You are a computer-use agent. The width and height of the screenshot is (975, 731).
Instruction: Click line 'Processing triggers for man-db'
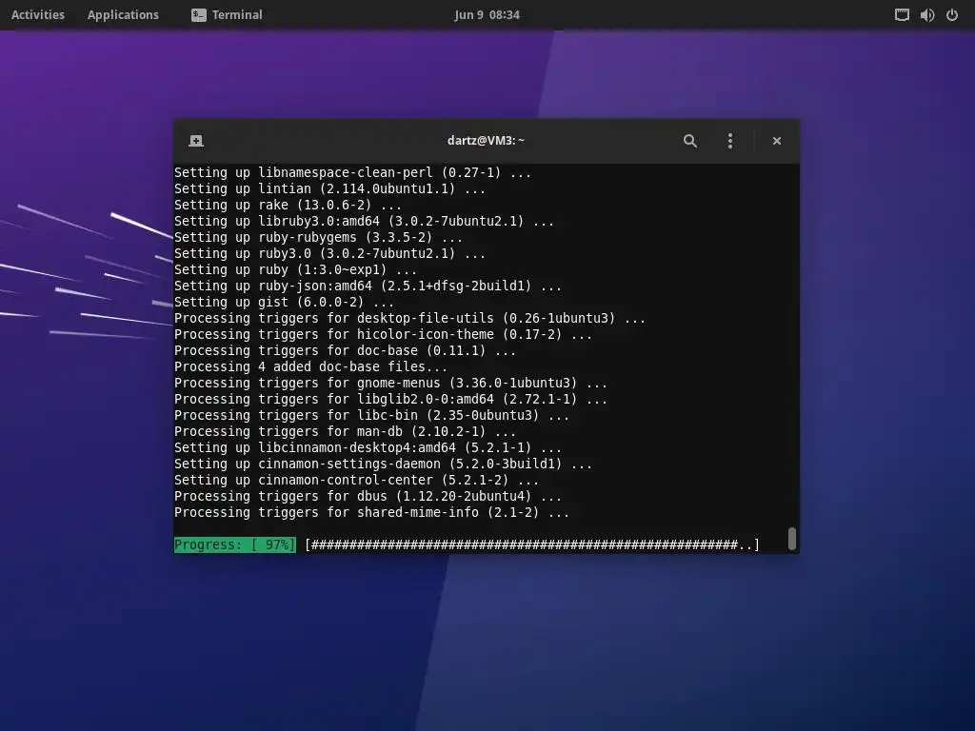click(345, 431)
